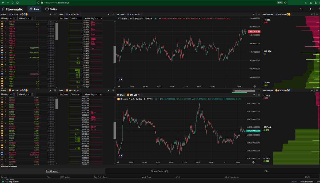
Task: Select Open Orders (0) tab
Action: coord(159,171)
